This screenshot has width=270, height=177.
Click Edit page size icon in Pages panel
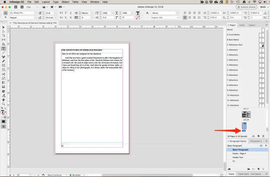click(253, 136)
